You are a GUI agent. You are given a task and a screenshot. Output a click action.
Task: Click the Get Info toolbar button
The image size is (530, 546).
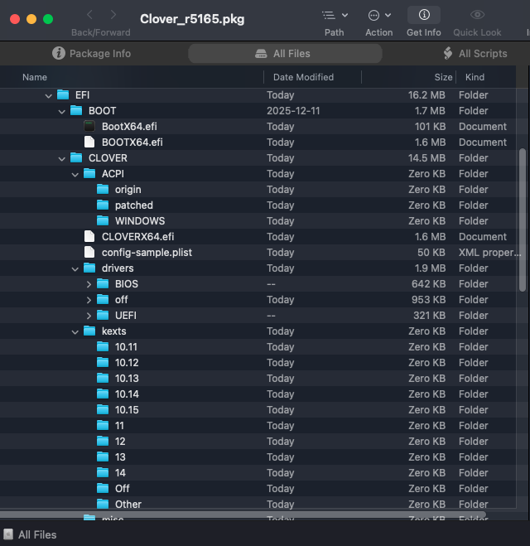tap(424, 15)
